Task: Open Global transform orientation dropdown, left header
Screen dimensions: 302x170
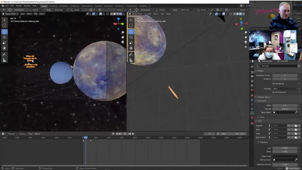Action: coord(76,10)
